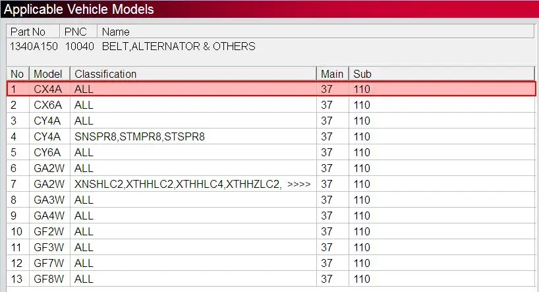The image size is (539, 292).
Task: Click Sub value 110 in CX4A row
Action: point(362,89)
